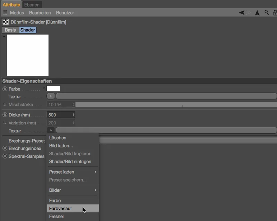277x221 pixels.
Task: Select Fresnel in the shader menu
Action: tap(73, 217)
